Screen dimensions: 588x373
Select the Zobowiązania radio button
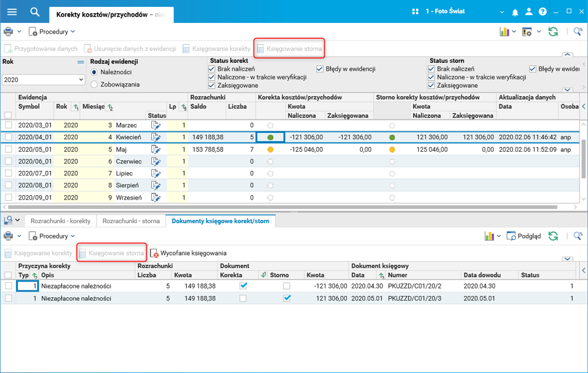point(95,85)
